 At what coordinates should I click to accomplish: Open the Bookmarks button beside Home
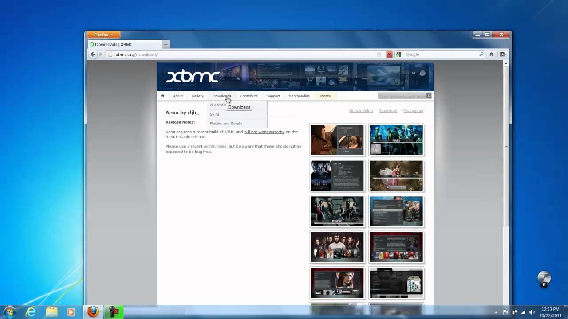pos(502,54)
